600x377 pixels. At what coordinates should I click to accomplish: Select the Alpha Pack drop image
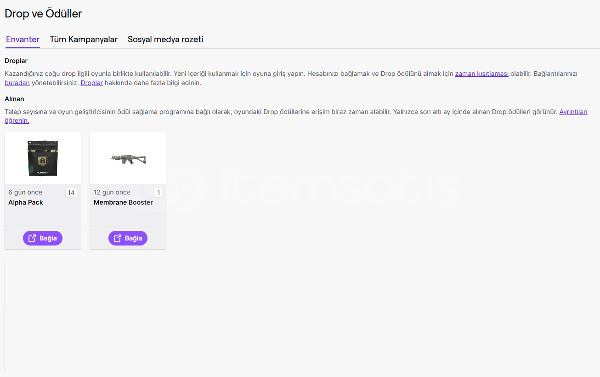pyautogui.click(x=43, y=159)
